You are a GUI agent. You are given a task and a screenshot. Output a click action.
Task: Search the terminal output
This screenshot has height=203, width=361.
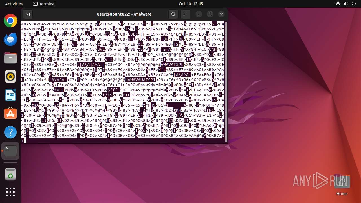173,14
